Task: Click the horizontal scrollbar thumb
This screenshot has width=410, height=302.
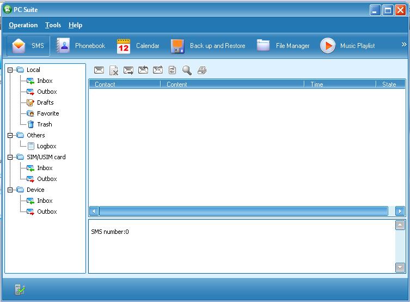Action: coord(243,211)
